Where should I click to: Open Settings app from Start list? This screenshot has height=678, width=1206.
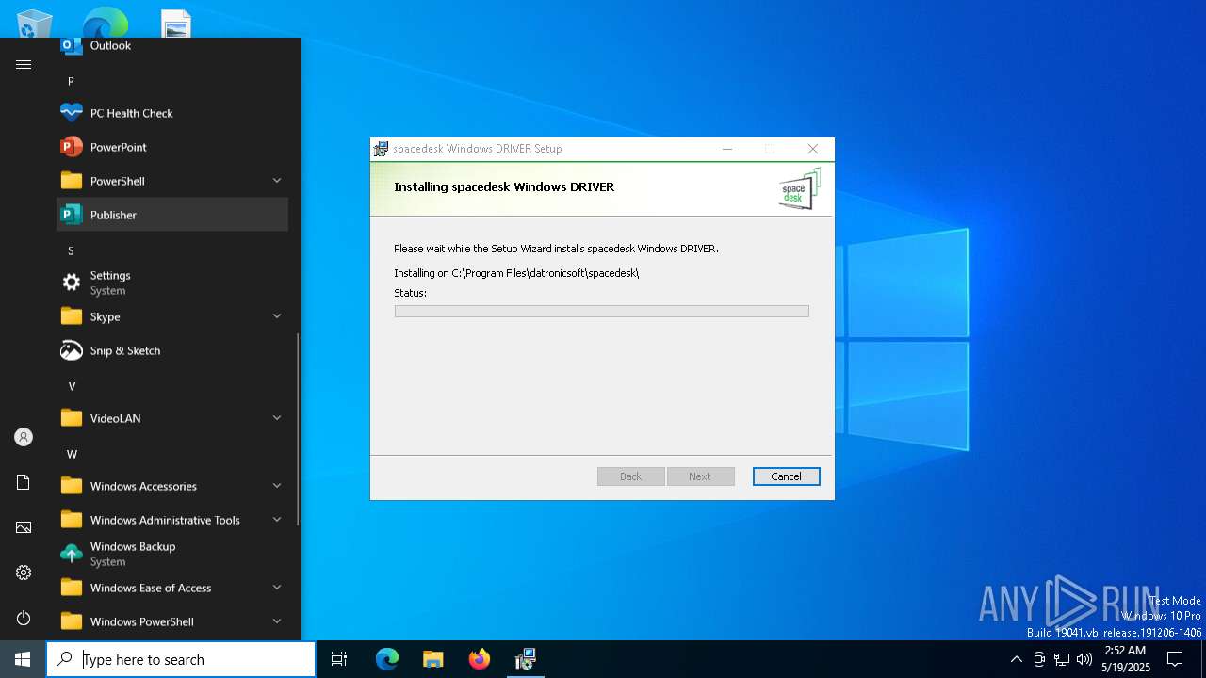pyautogui.click(x=172, y=282)
